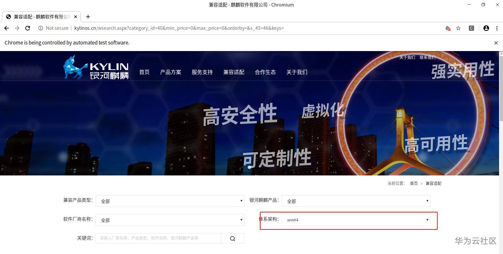Expand the 体系架构 arm64 dropdown
Screen dimensions: 503x254
[356, 220]
